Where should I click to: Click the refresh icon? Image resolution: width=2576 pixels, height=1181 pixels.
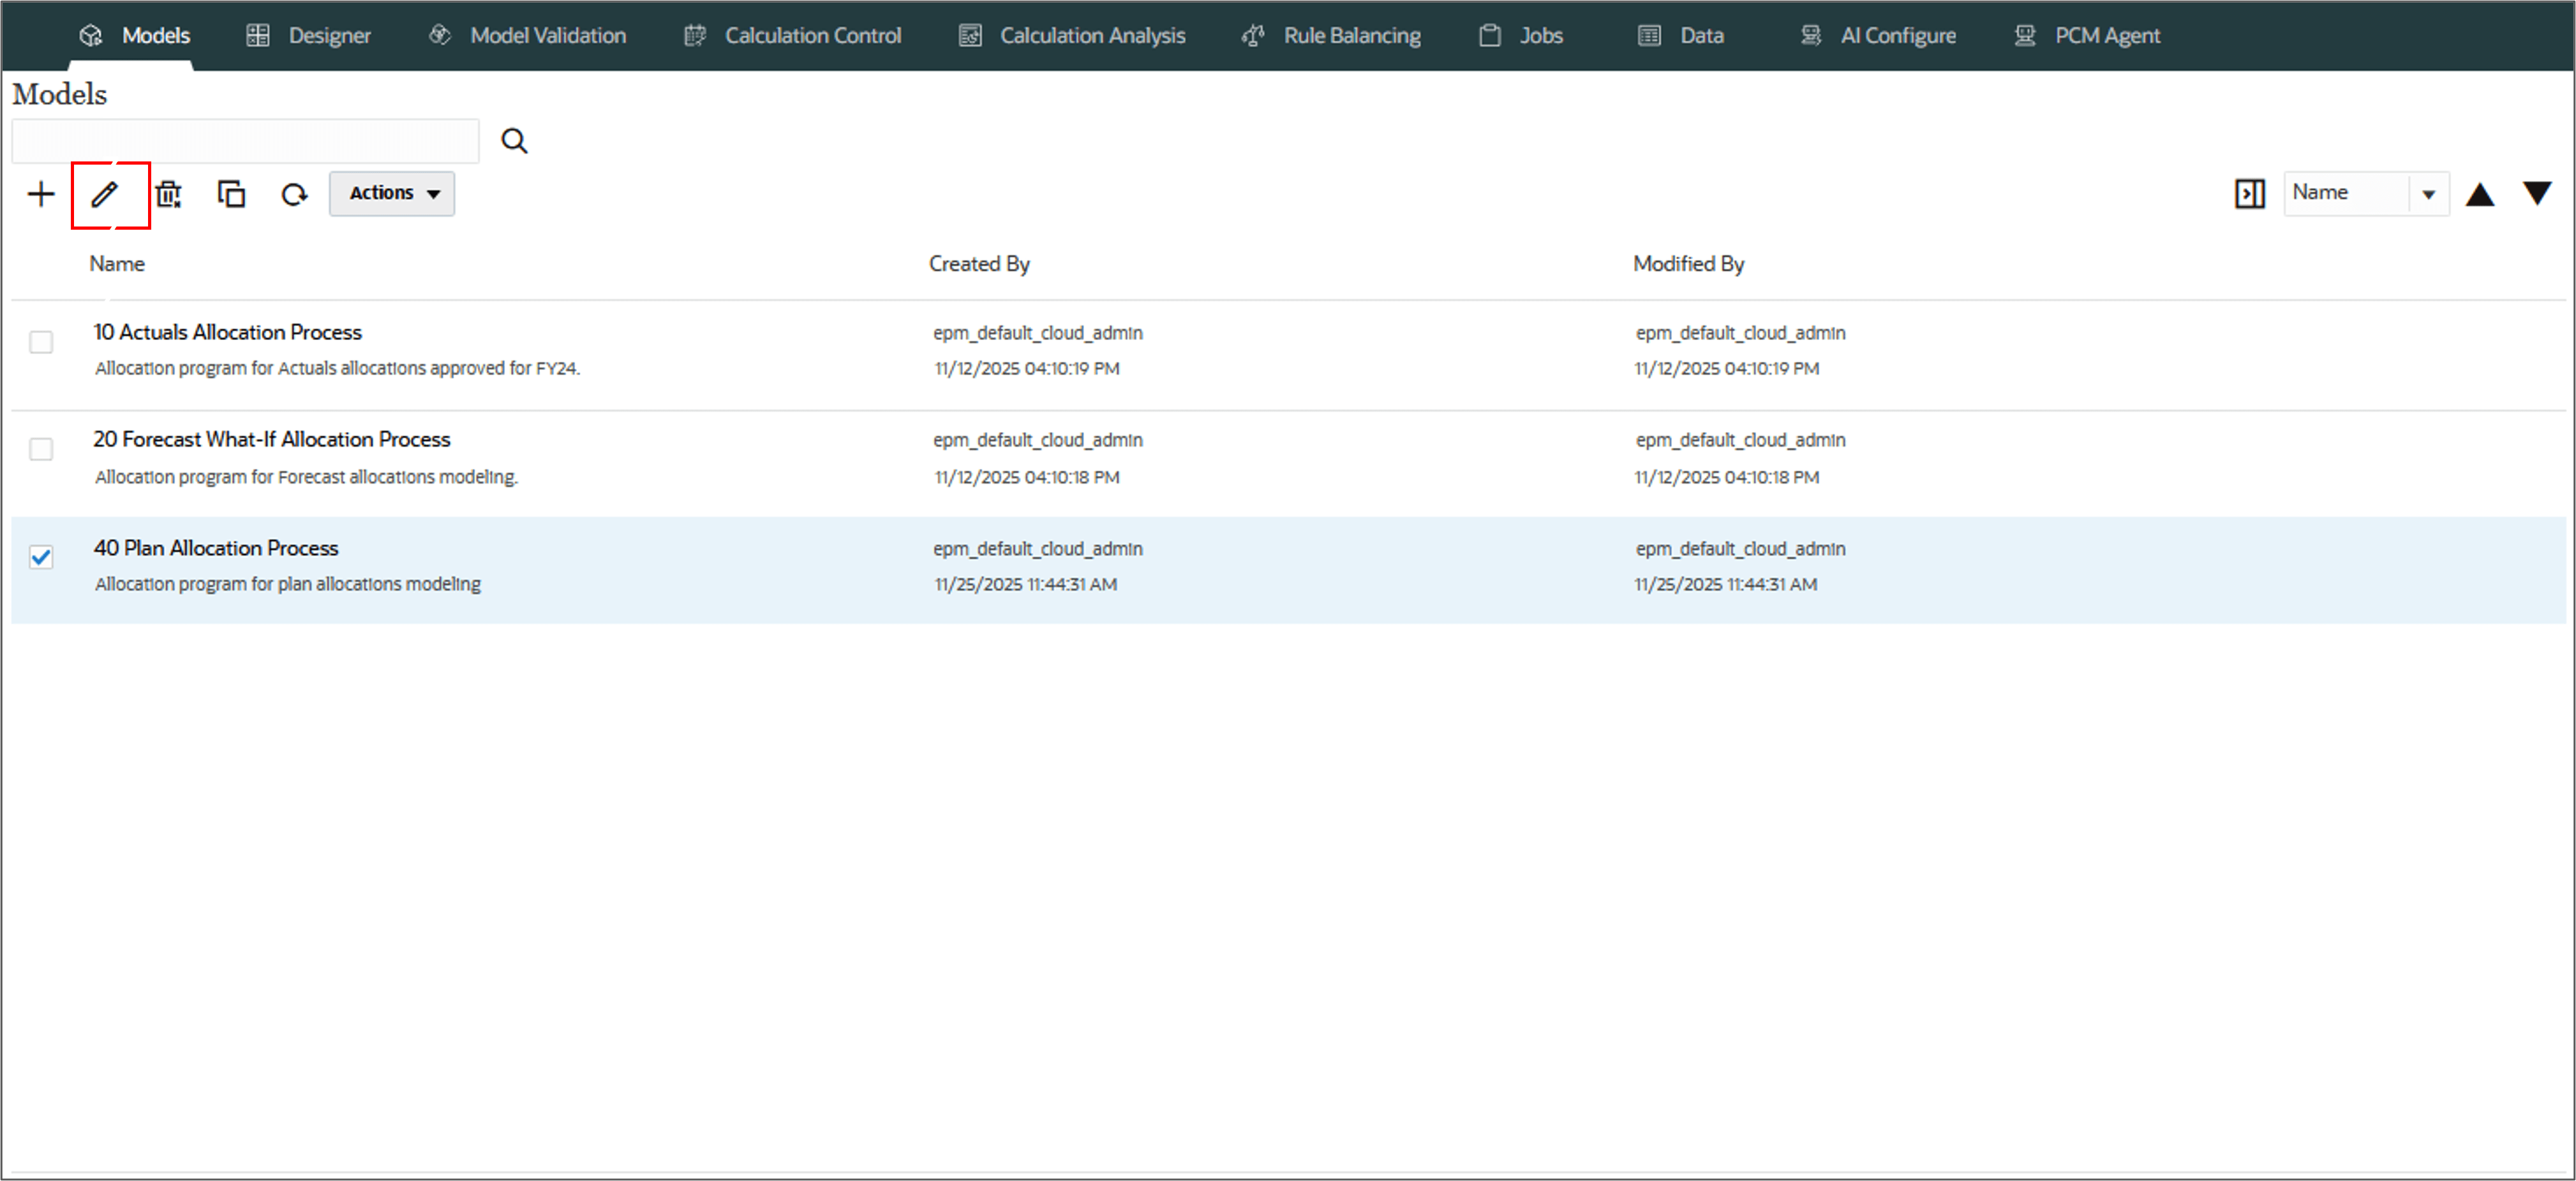[x=294, y=194]
